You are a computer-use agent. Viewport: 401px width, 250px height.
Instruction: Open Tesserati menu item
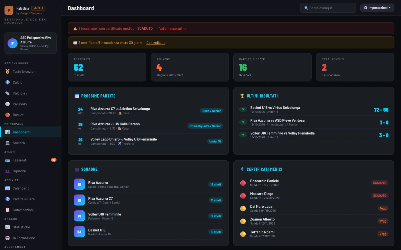point(31,160)
